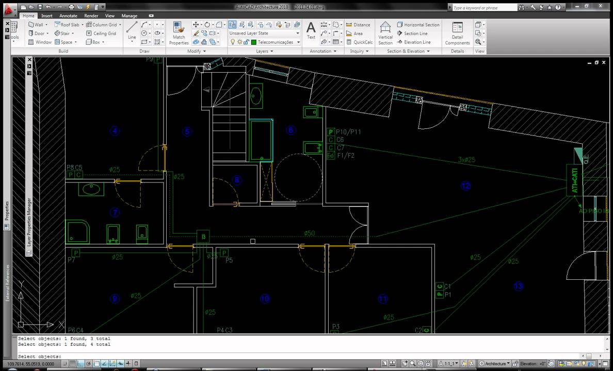
Task: Toggle the layer lock padlock icon
Action: coord(246,42)
